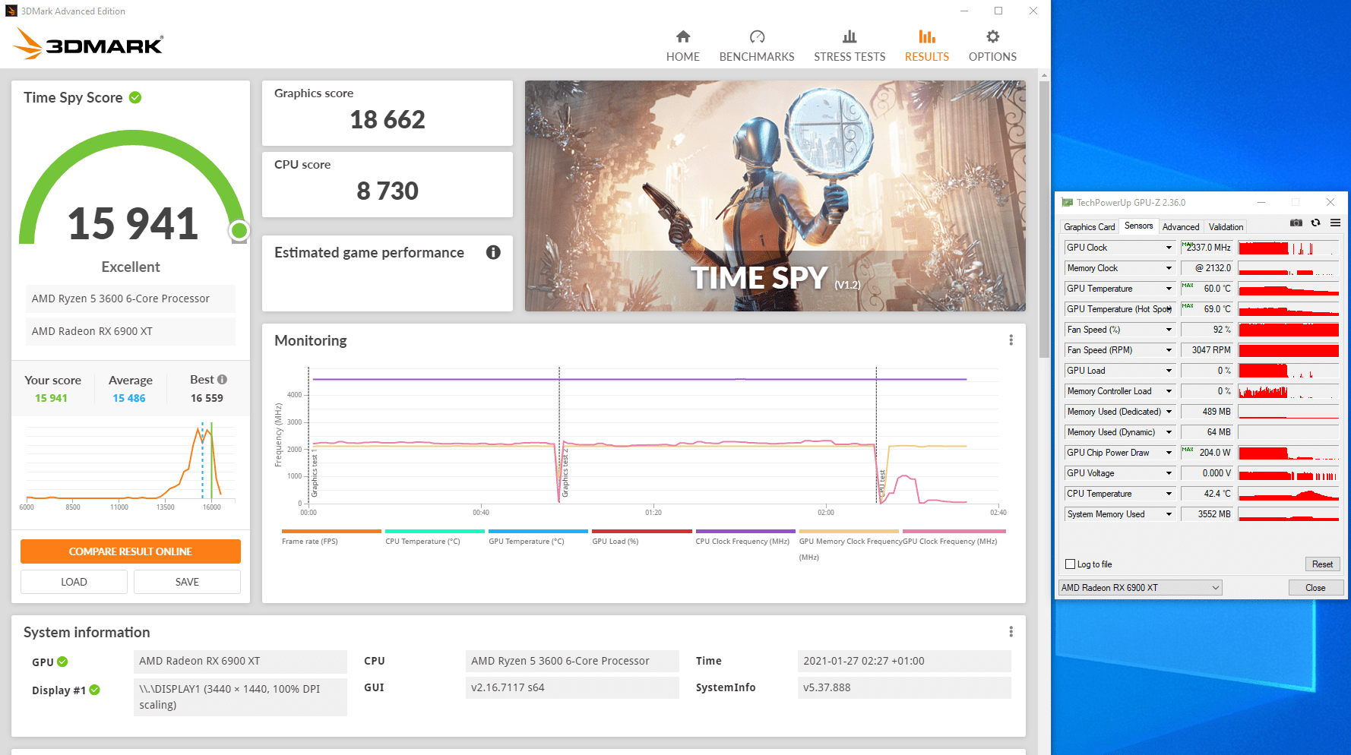
Task: Click the Close button in GPU-Z
Action: tap(1315, 588)
